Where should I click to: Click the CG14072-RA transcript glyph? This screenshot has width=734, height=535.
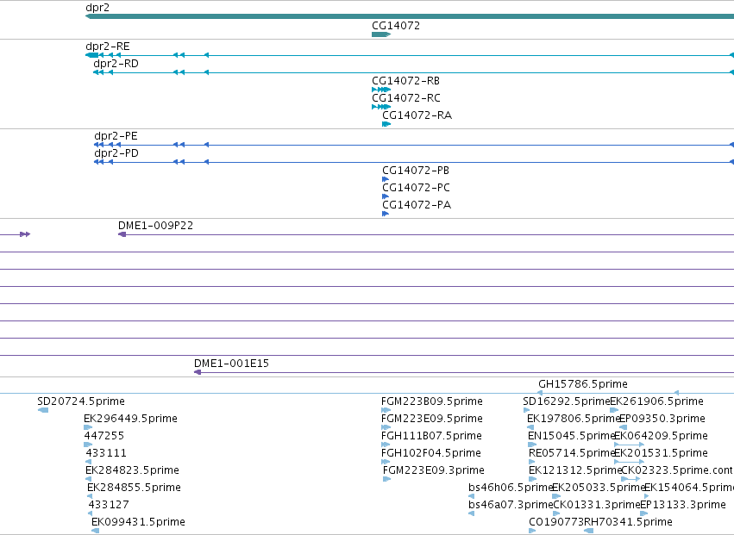tap(386, 124)
